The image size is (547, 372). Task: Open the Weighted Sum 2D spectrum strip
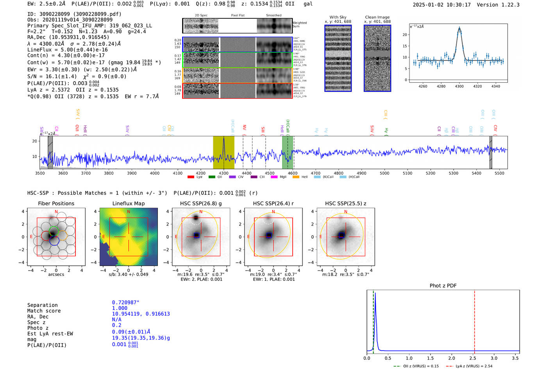[x=238, y=26]
